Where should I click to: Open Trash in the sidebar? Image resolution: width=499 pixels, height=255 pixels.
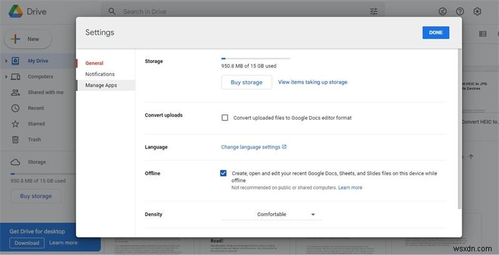click(x=34, y=139)
